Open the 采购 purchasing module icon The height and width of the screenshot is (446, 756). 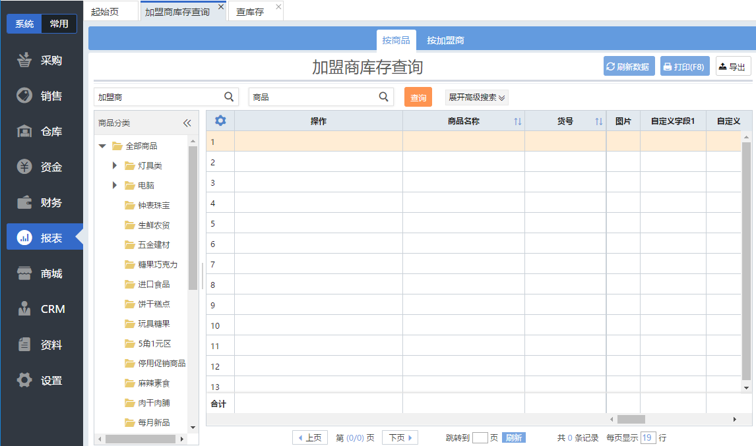24,61
